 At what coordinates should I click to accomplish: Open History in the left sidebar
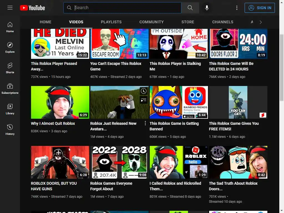[x=10, y=130]
